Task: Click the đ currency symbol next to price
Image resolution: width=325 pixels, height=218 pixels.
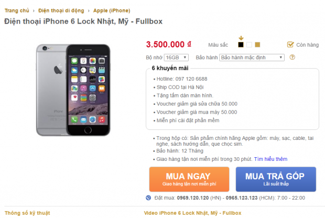Action: (x=189, y=44)
